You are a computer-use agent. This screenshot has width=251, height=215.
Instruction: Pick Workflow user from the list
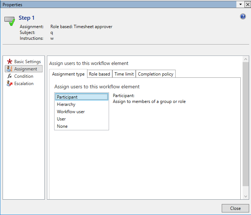coord(71,112)
